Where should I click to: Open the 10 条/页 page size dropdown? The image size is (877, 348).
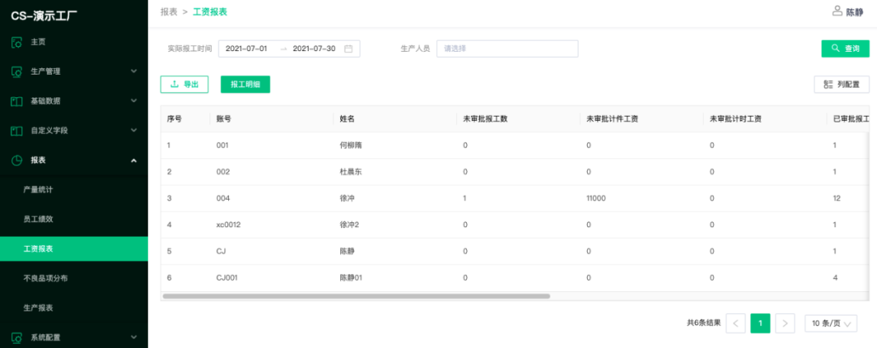(830, 324)
